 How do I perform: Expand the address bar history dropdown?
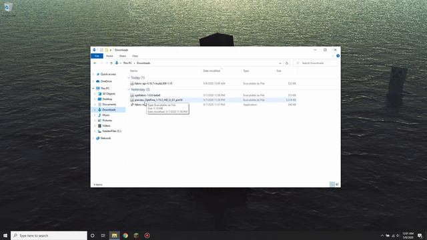tap(280, 63)
